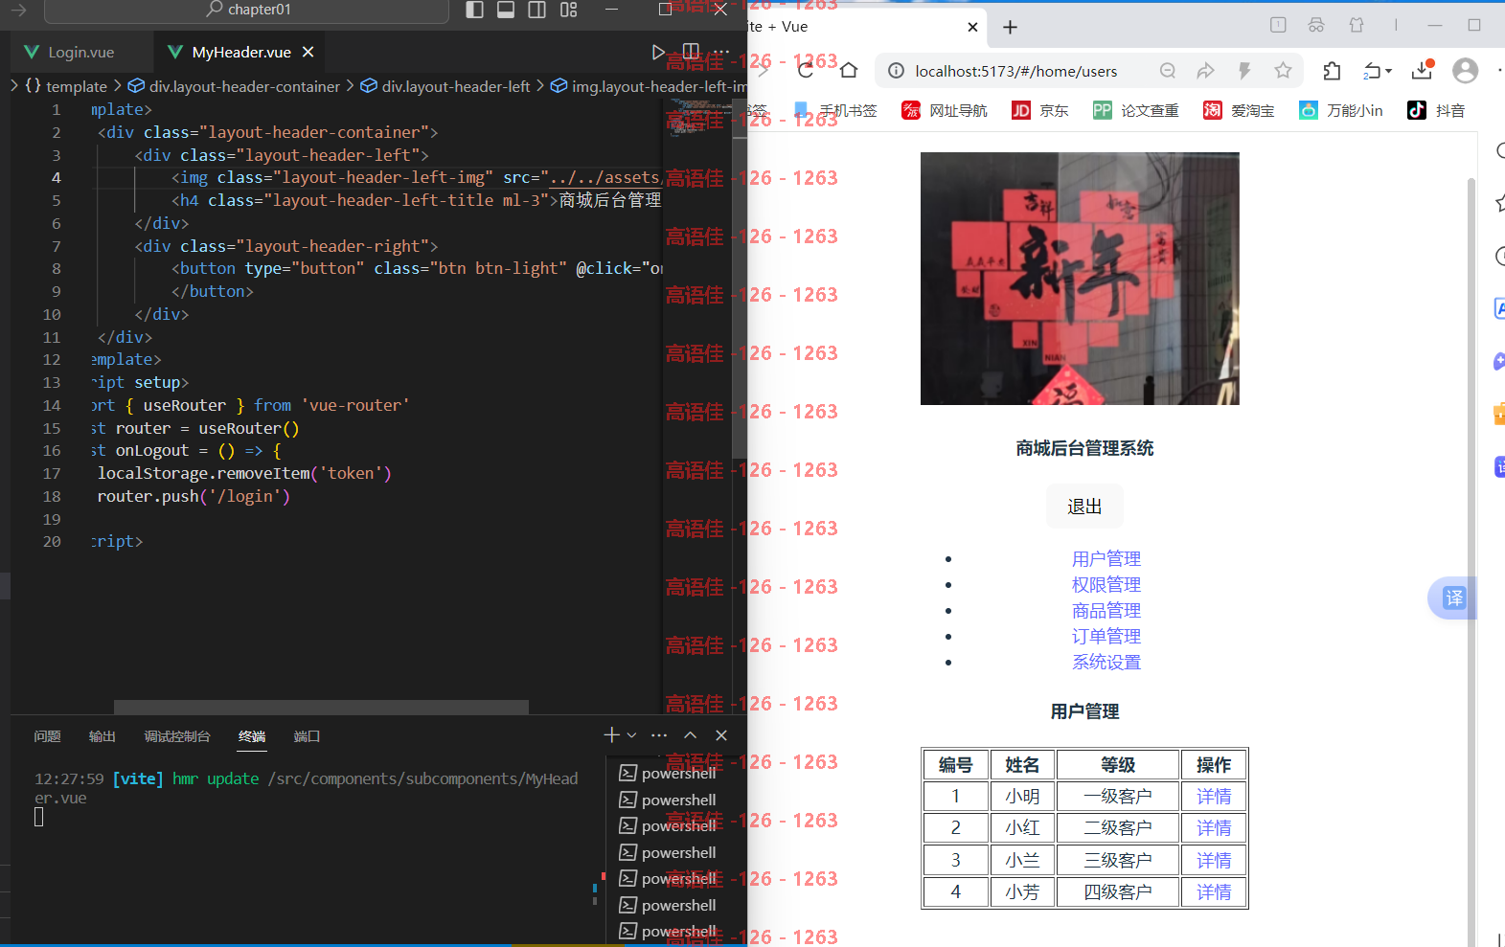Screen dimensions: 1505x947
Task: Click the 新年 header image
Action: tap(1080, 279)
